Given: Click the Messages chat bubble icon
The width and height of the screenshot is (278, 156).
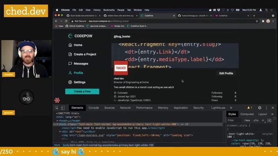Looking at the screenshot, I should (x=70, y=64).
